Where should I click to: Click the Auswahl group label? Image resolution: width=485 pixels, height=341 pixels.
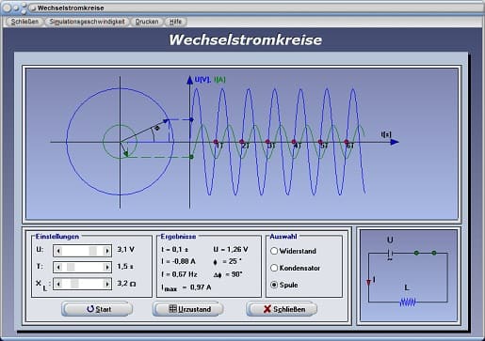283,237
